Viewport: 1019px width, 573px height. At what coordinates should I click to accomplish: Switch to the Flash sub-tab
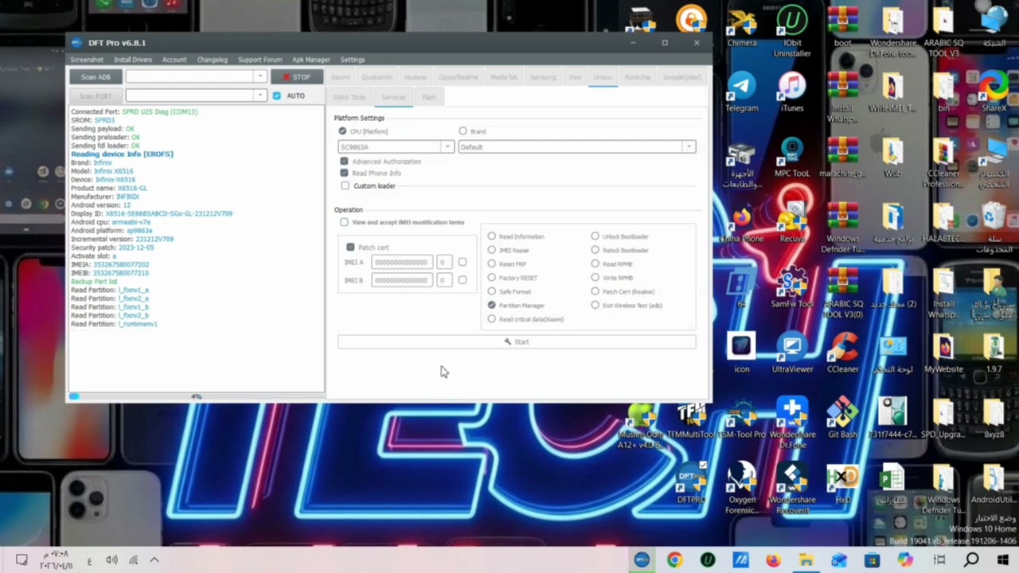pyautogui.click(x=429, y=97)
